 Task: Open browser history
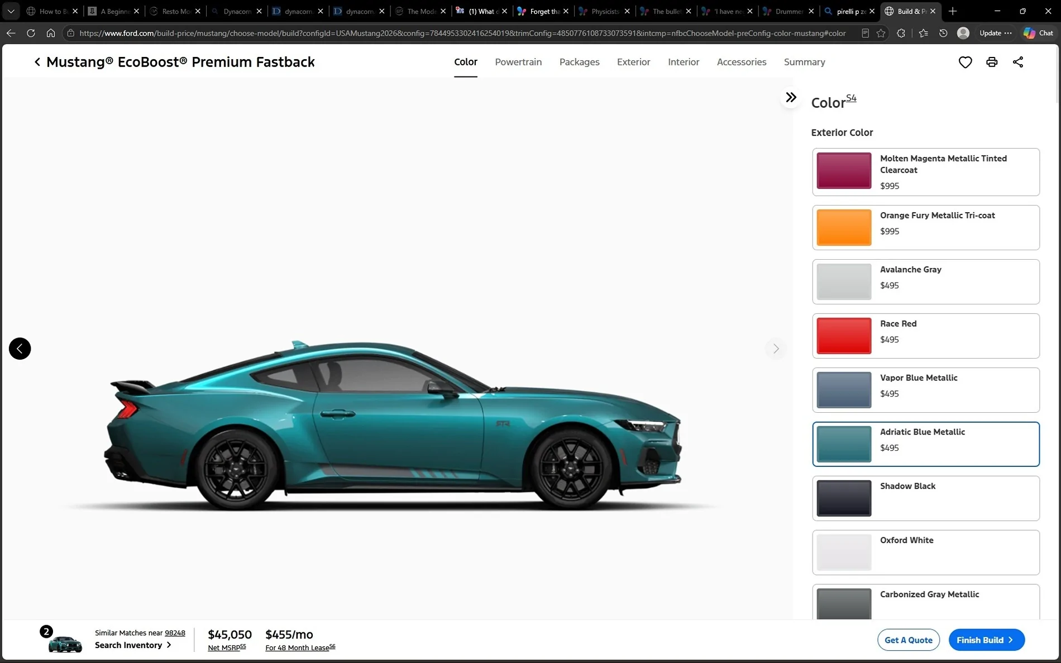tap(943, 33)
